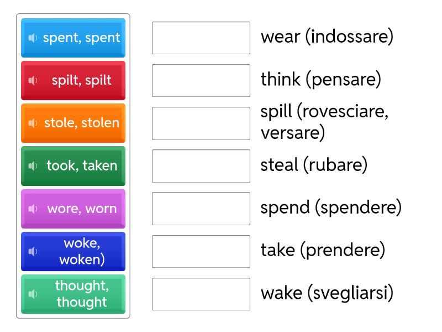Click answer slot beside 'think (pensare)'
This screenshot has width=442, height=332.
[201, 80]
